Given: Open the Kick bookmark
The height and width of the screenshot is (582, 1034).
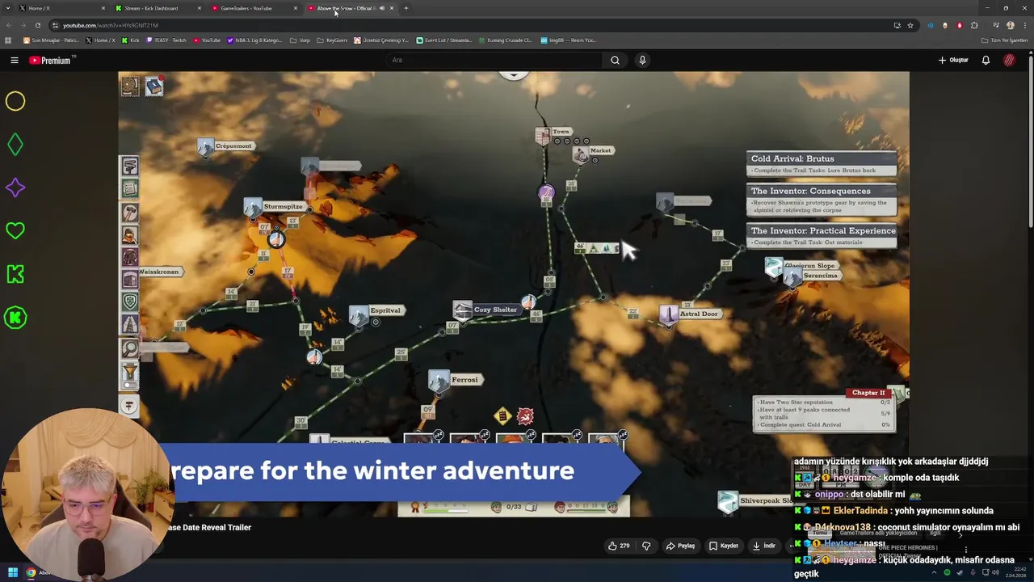Looking at the screenshot, I should click(x=131, y=40).
